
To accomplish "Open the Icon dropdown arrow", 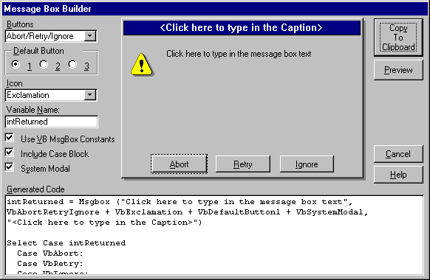I will (x=89, y=95).
